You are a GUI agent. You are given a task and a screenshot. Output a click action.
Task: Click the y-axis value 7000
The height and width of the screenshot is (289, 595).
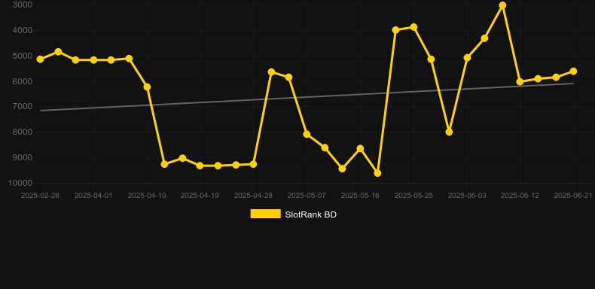pos(23,107)
